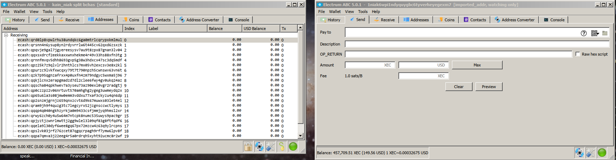Click green network indicator in right window
Image resolution: width=616 pixels, height=160 pixels.
click(x=602, y=152)
